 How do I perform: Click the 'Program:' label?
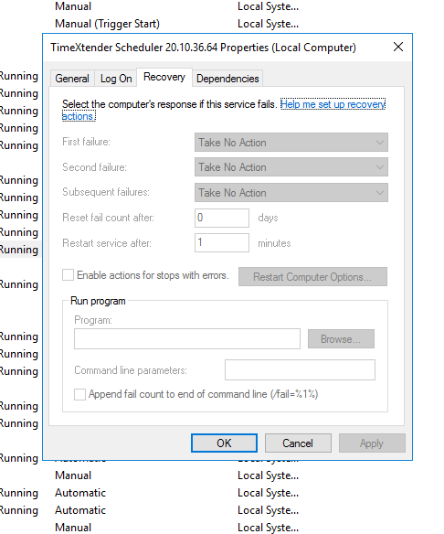tap(93, 320)
